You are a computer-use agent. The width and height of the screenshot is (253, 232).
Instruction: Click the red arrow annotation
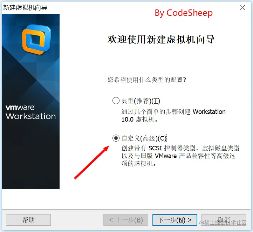click(x=92, y=162)
